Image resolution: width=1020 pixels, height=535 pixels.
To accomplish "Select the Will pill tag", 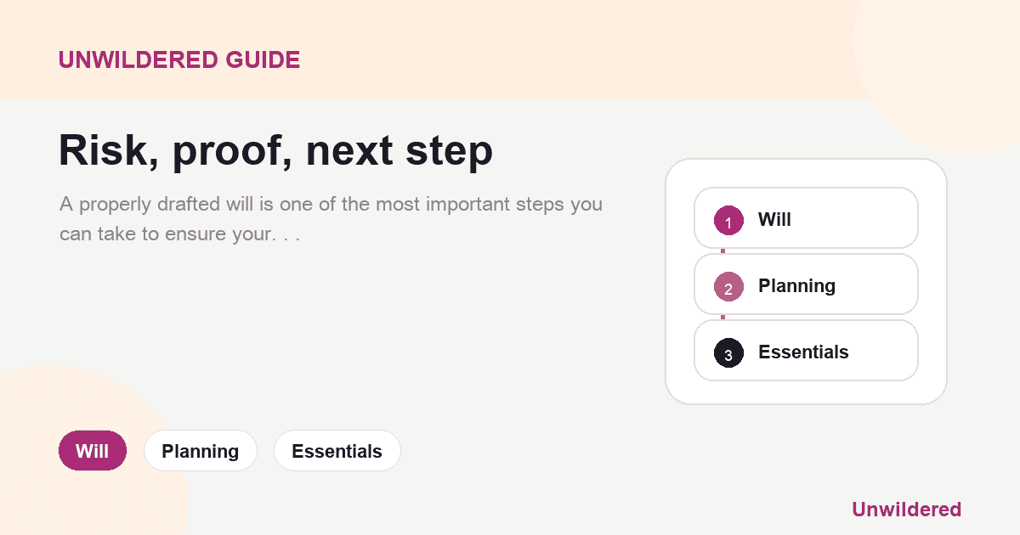I will (x=93, y=451).
